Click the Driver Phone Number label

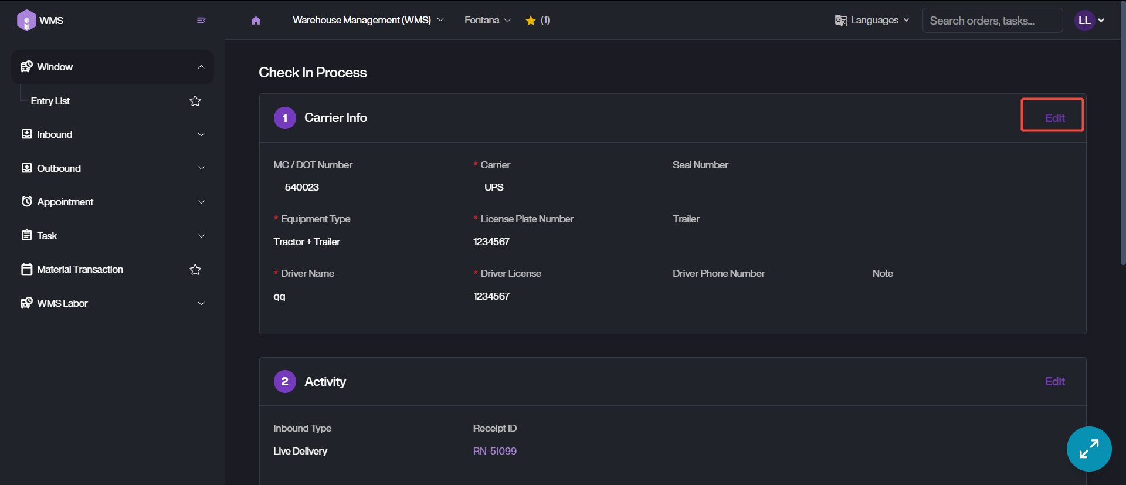[x=718, y=273]
